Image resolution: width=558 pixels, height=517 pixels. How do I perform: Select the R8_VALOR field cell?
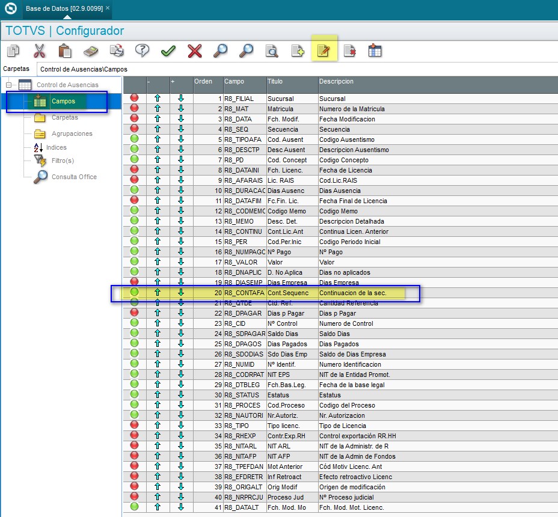(245, 262)
